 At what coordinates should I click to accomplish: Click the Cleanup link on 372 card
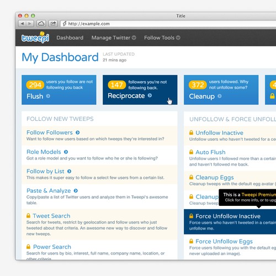pyautogui.click(x=202, y=96)
